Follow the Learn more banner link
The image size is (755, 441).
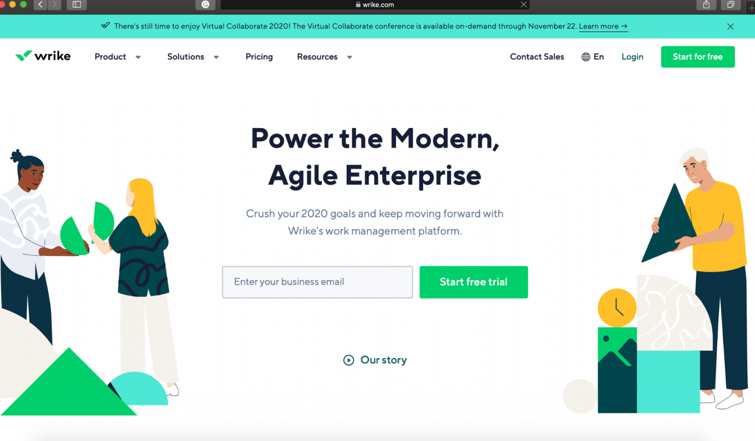pyautogui.click(x=603, y=26)
